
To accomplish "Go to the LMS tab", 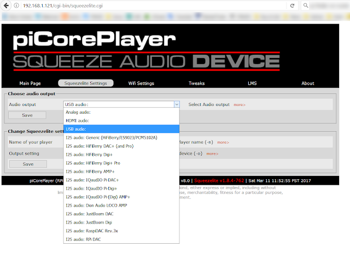I will [x=252, y=83].
